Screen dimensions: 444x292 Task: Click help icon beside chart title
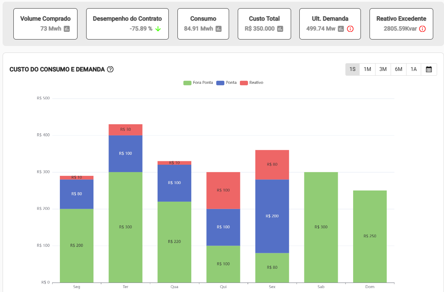tap(110, 69)
